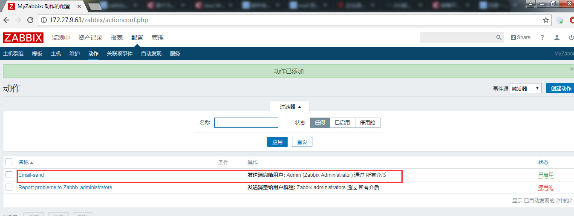
Task: Open 监测中 menu
Action: coord(61,37)
